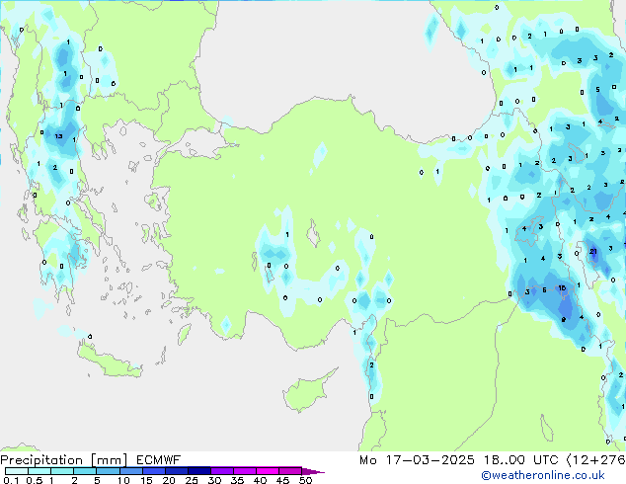This screenshot has height=484, width=626.
Task: Pick the 40–45 mm magenta legend swatch
Action: [x=268, y=471]
